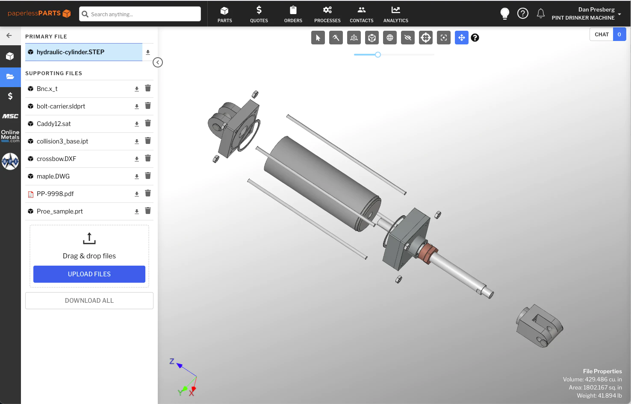Click the back arrow in the sidebar
The image size is (631, 404).
point(9,35)
